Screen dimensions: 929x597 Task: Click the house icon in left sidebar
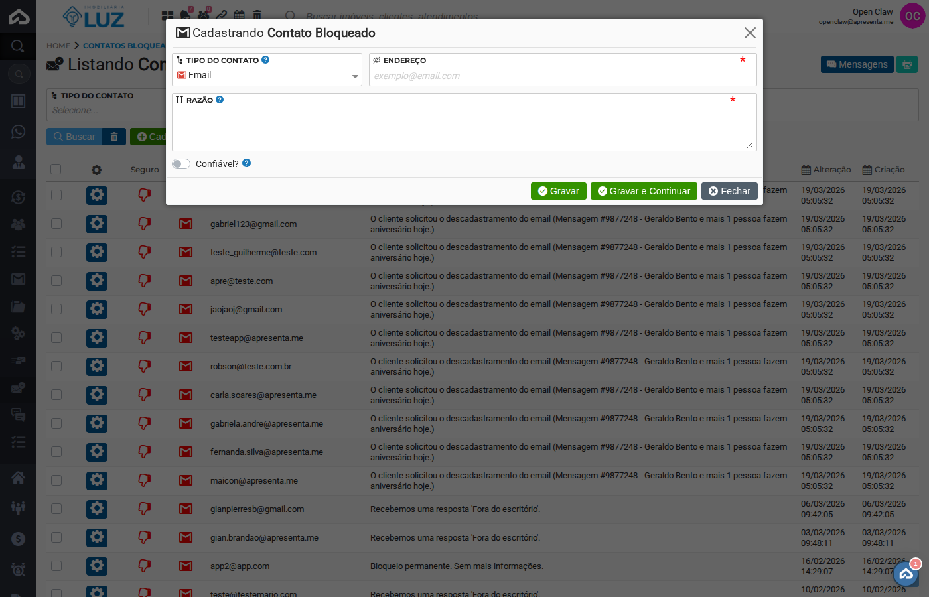(18, 478)
